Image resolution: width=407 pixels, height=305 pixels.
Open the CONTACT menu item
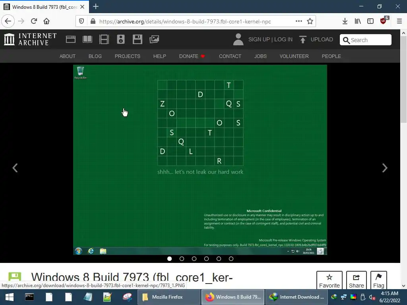[x=230, y=56]
